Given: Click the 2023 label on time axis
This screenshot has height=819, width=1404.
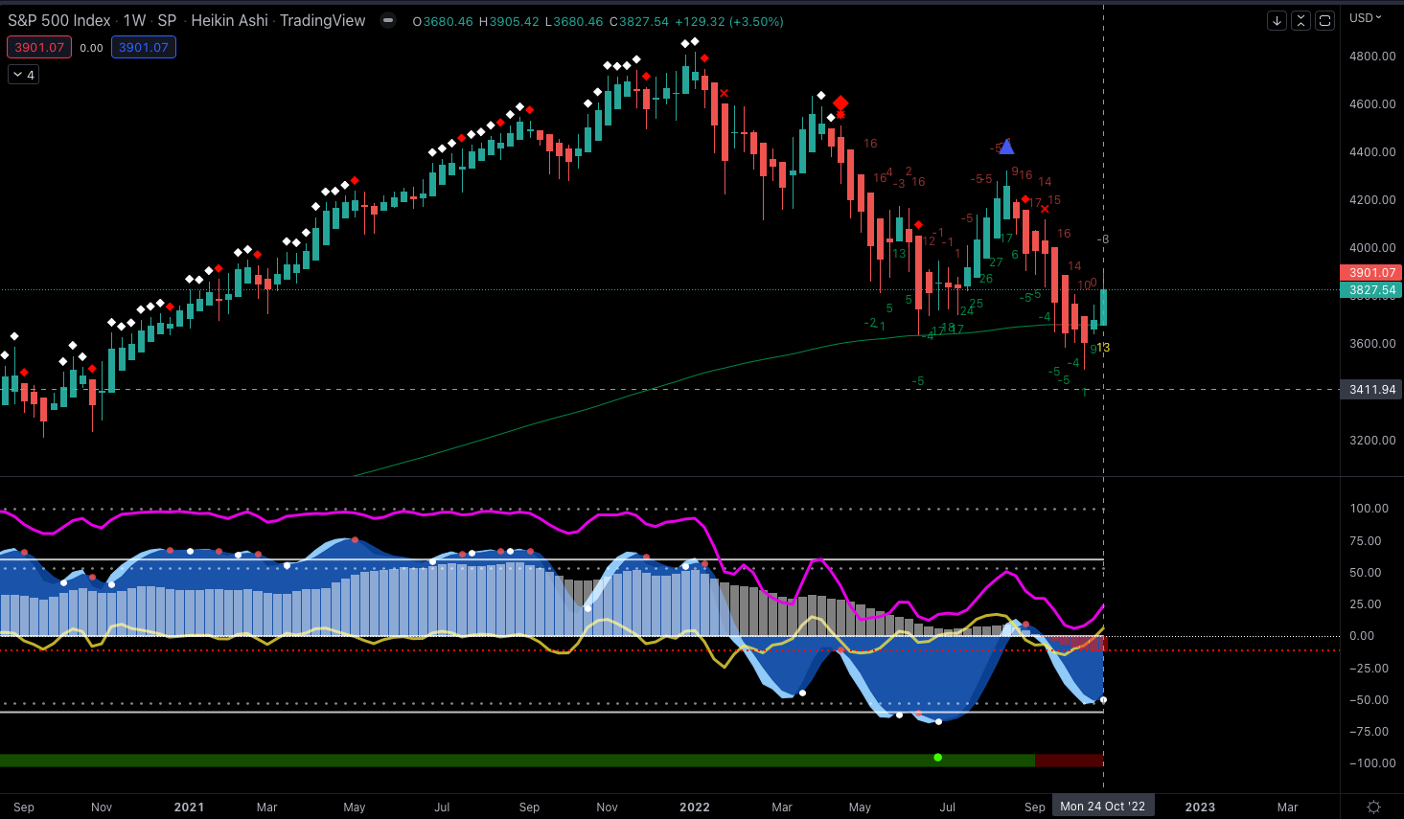Looking at the screenshot, I should pos(1200,808).
